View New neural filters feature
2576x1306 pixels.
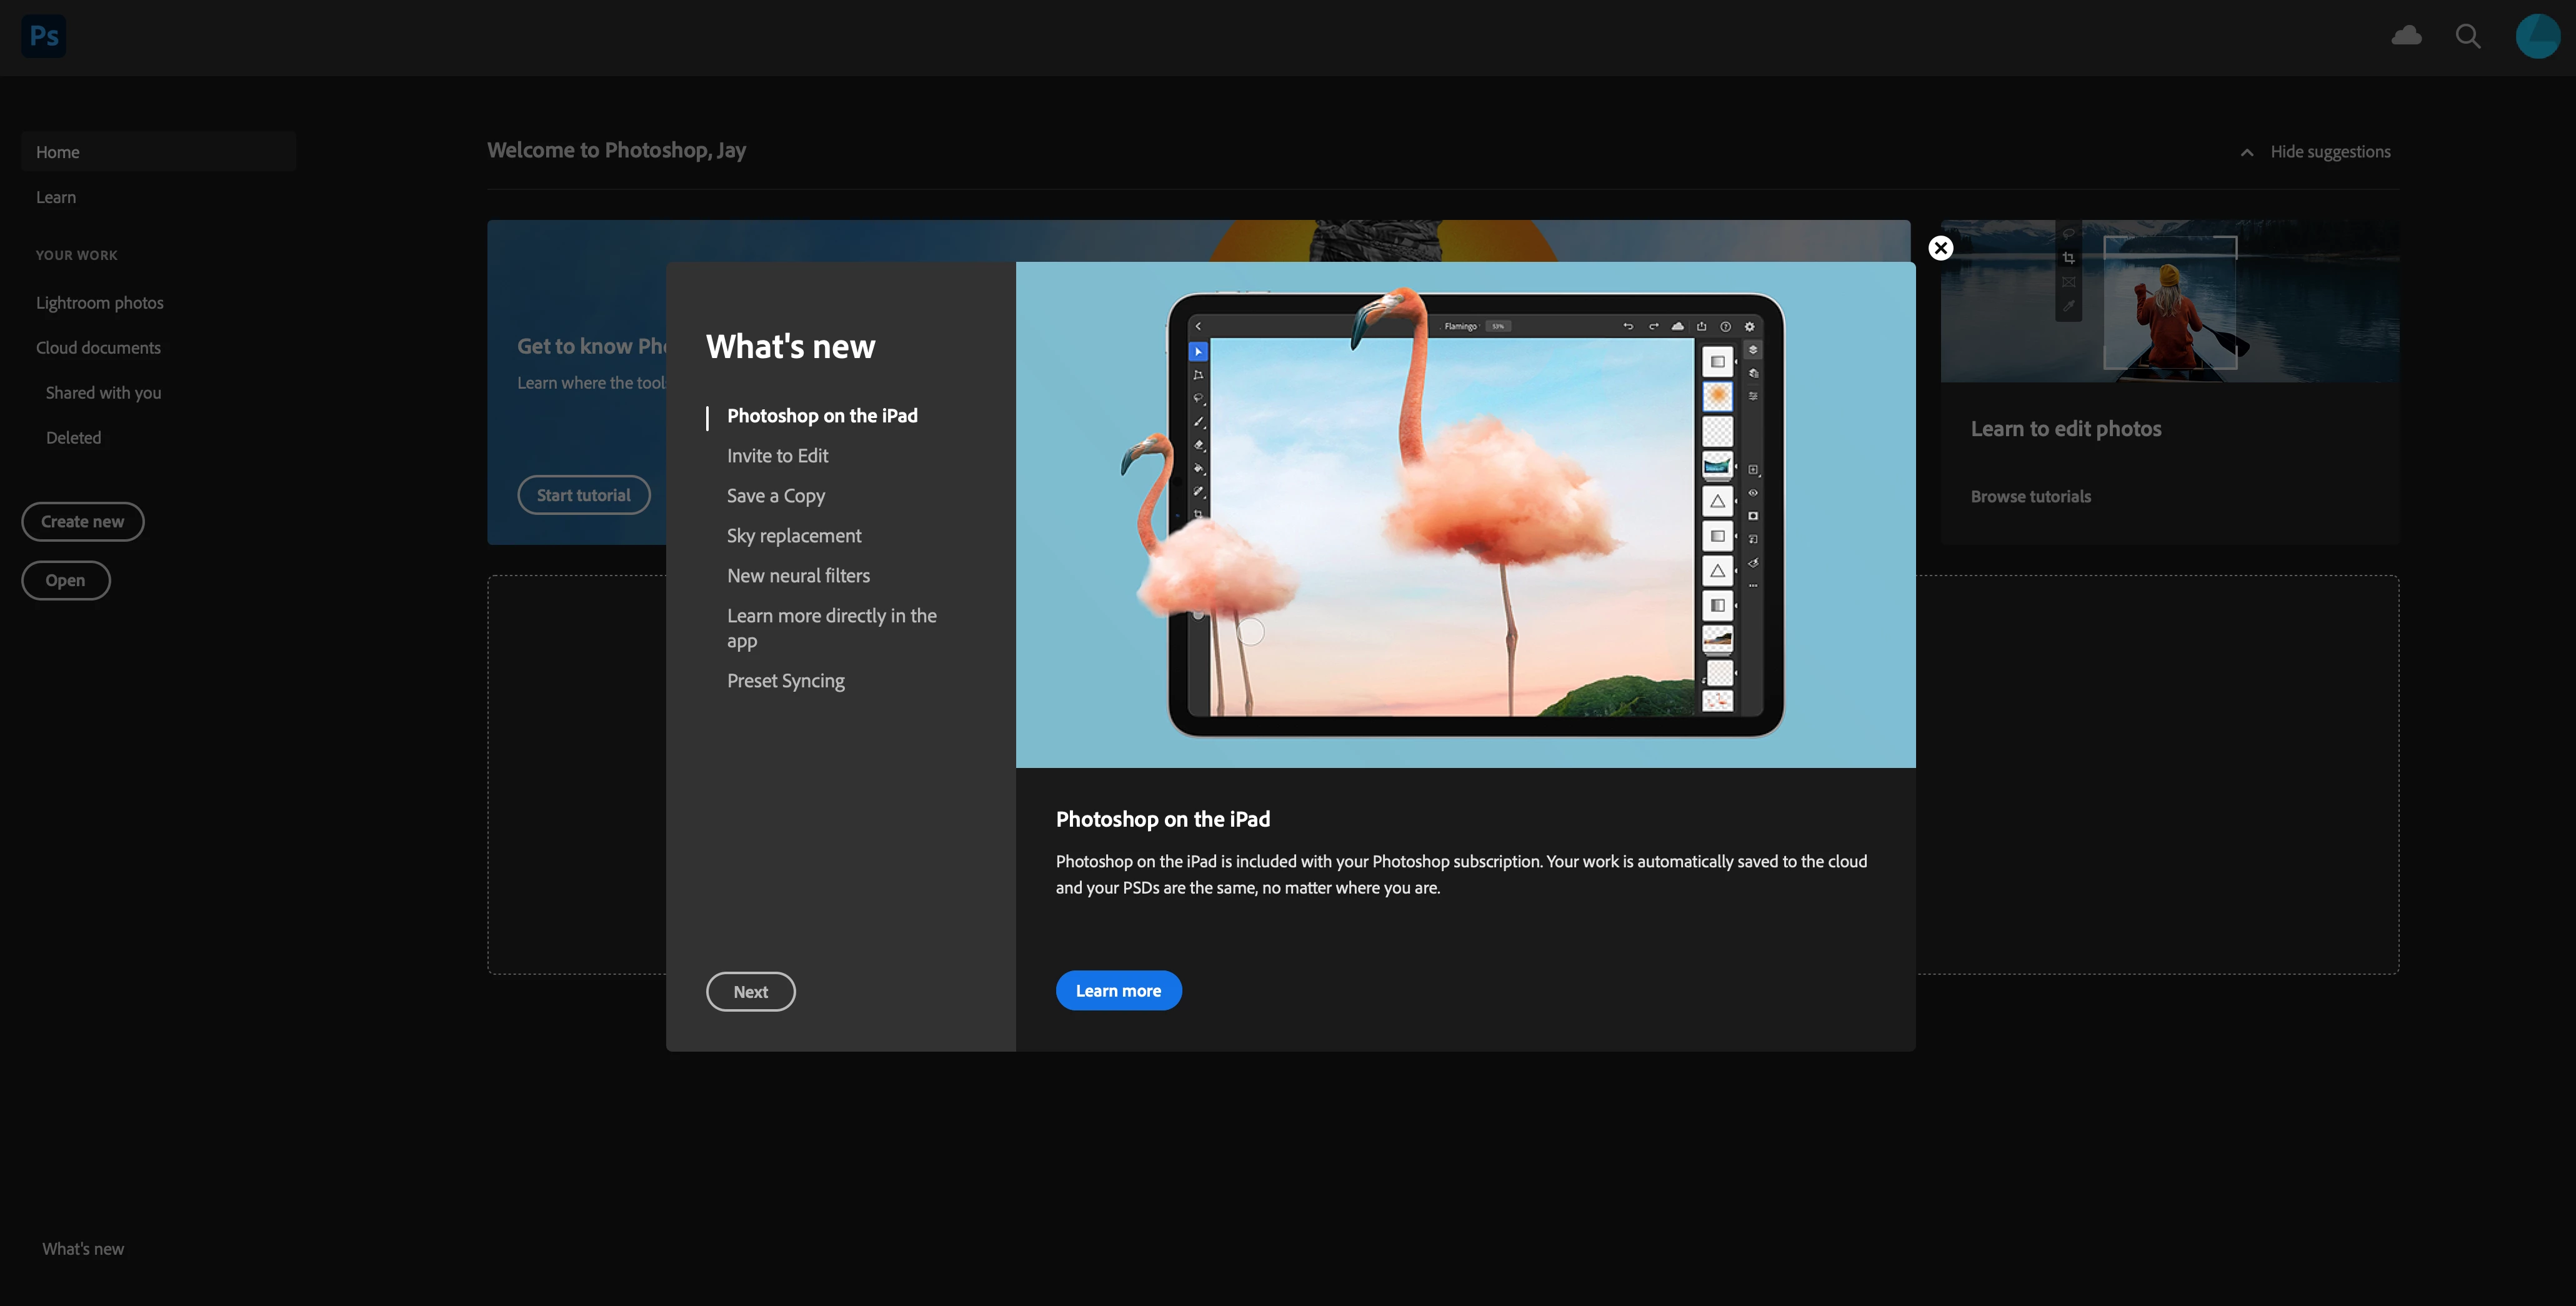[x=798, y=576]
